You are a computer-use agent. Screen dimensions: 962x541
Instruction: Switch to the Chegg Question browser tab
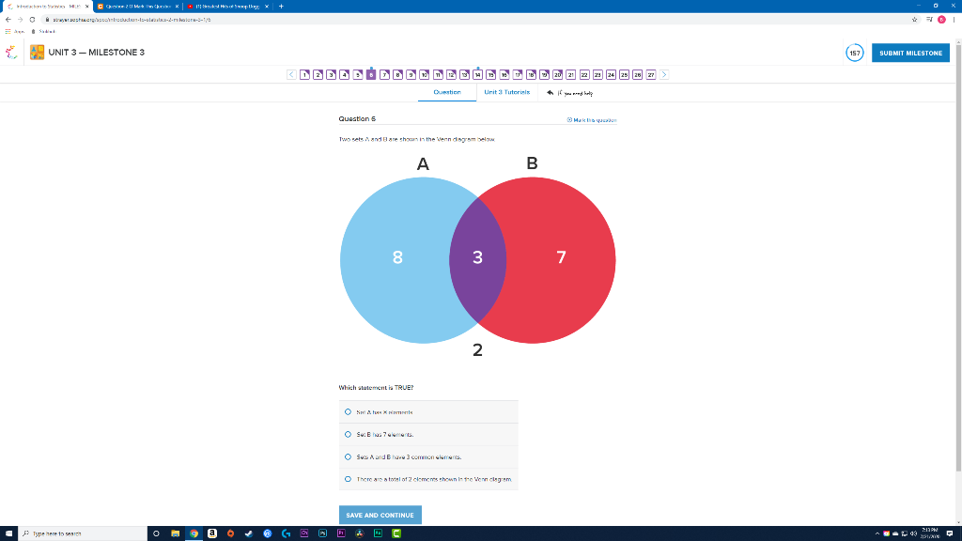coord(137,7)
